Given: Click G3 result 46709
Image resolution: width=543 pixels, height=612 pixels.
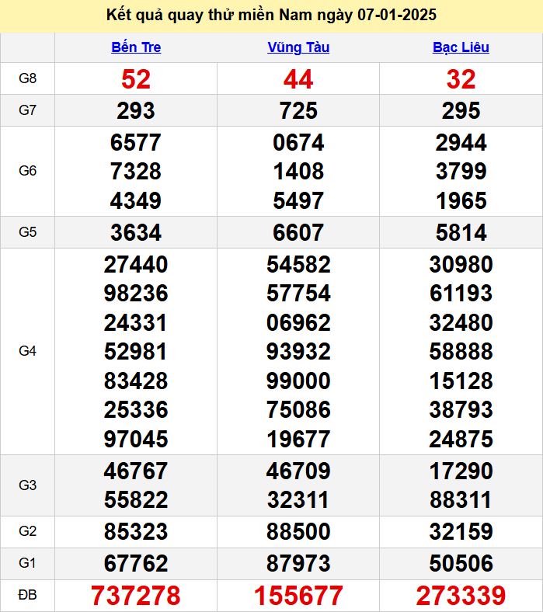Looking at the screenshot, I should [298, 471].
